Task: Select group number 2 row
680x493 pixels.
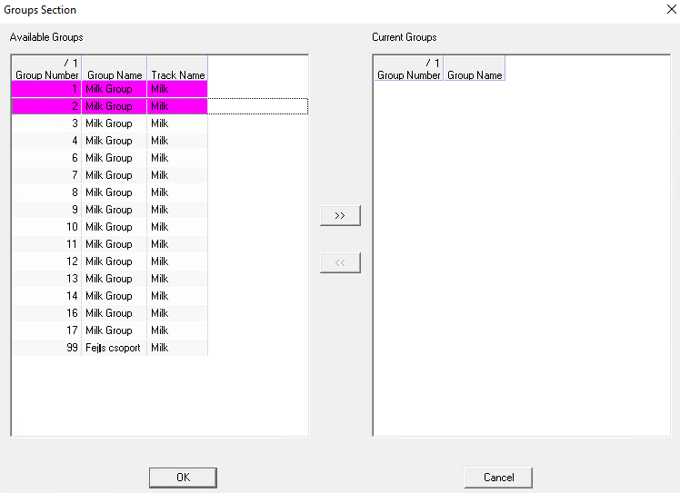Action: pyautogui.click(x=109, y=106)
